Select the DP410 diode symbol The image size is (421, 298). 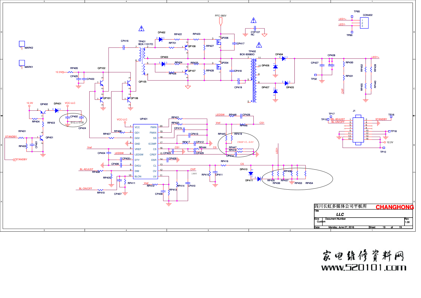pos(251,173)
